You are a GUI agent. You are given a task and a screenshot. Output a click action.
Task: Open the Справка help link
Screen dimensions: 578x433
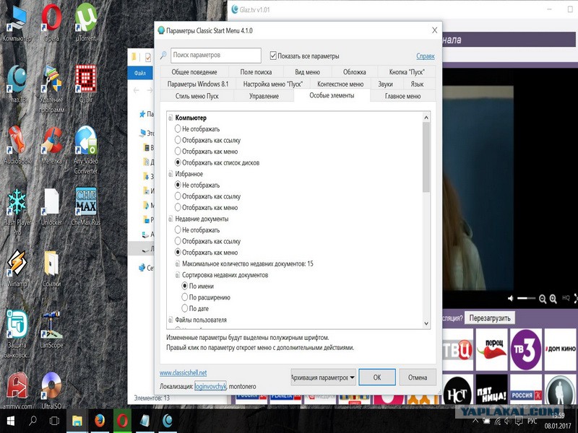pos(426,56)
